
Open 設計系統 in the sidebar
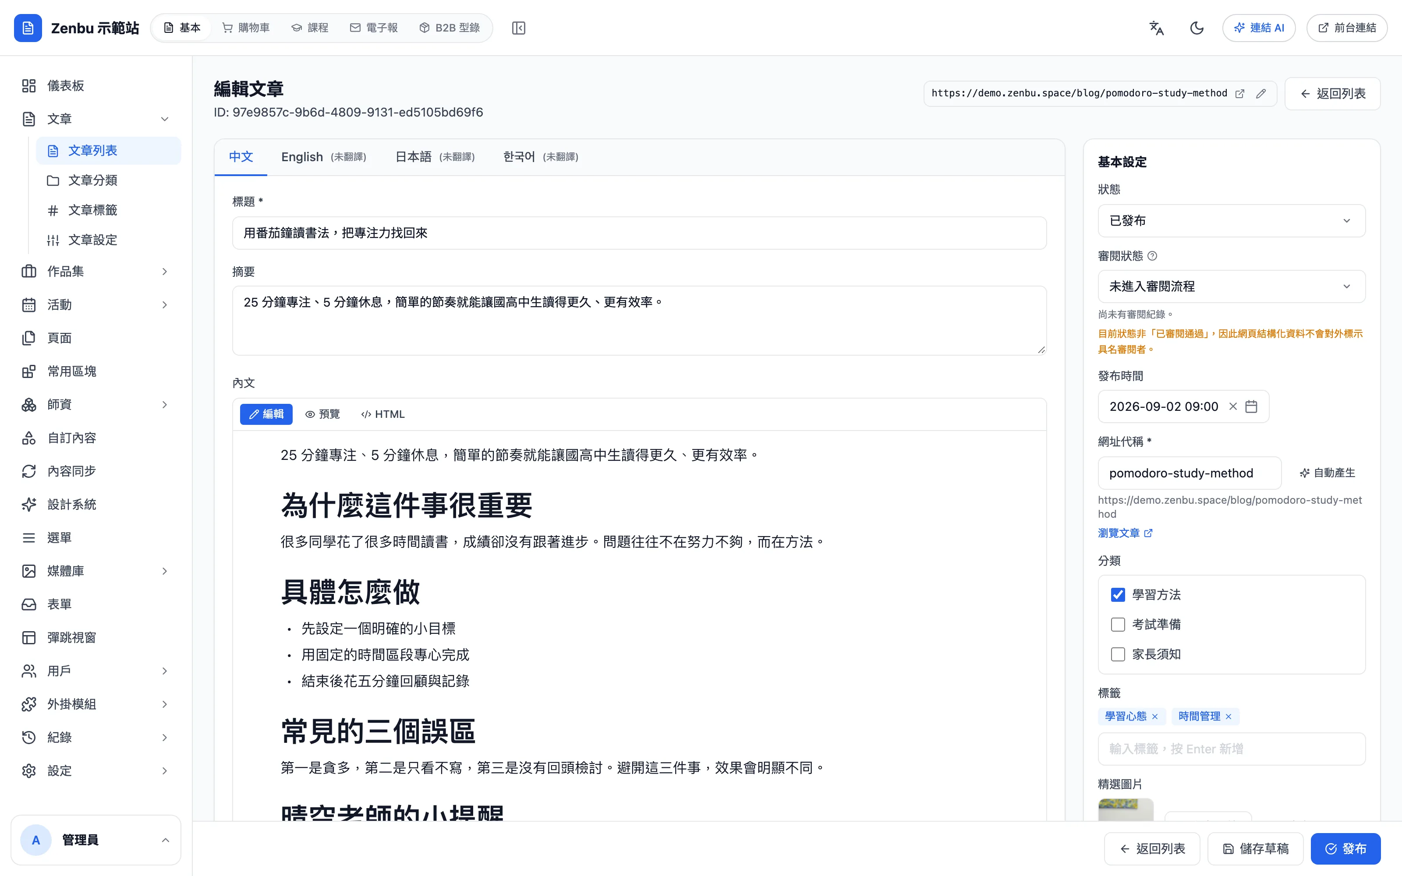click(96, 504)
